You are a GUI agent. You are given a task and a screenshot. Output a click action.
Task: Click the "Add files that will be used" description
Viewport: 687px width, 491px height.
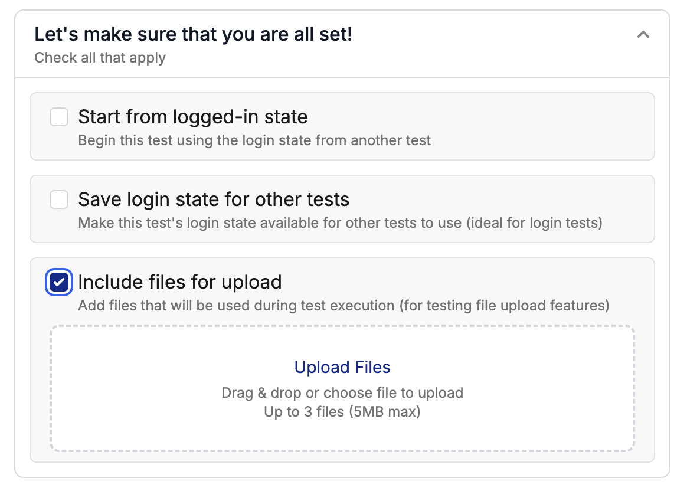point(343,306)
